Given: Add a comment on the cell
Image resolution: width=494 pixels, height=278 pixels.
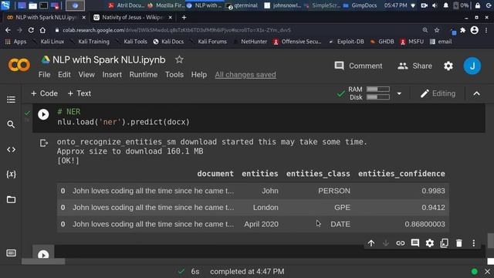Looking at the screenshot, I should click(x=415, y=242).
